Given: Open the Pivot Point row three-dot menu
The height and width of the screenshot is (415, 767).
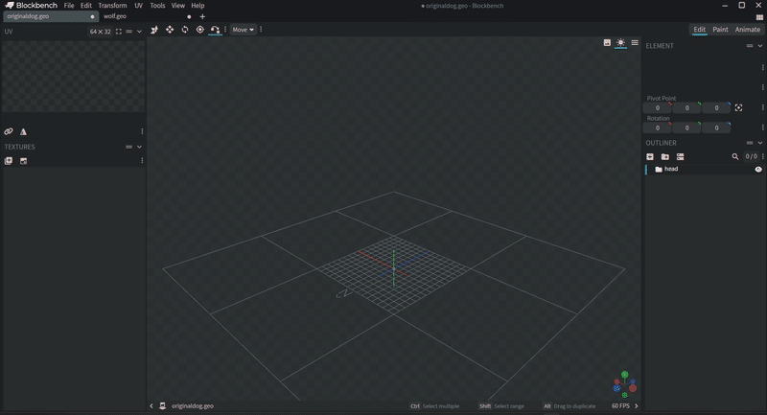Looking at the screenshot, I should pos(762,107).
